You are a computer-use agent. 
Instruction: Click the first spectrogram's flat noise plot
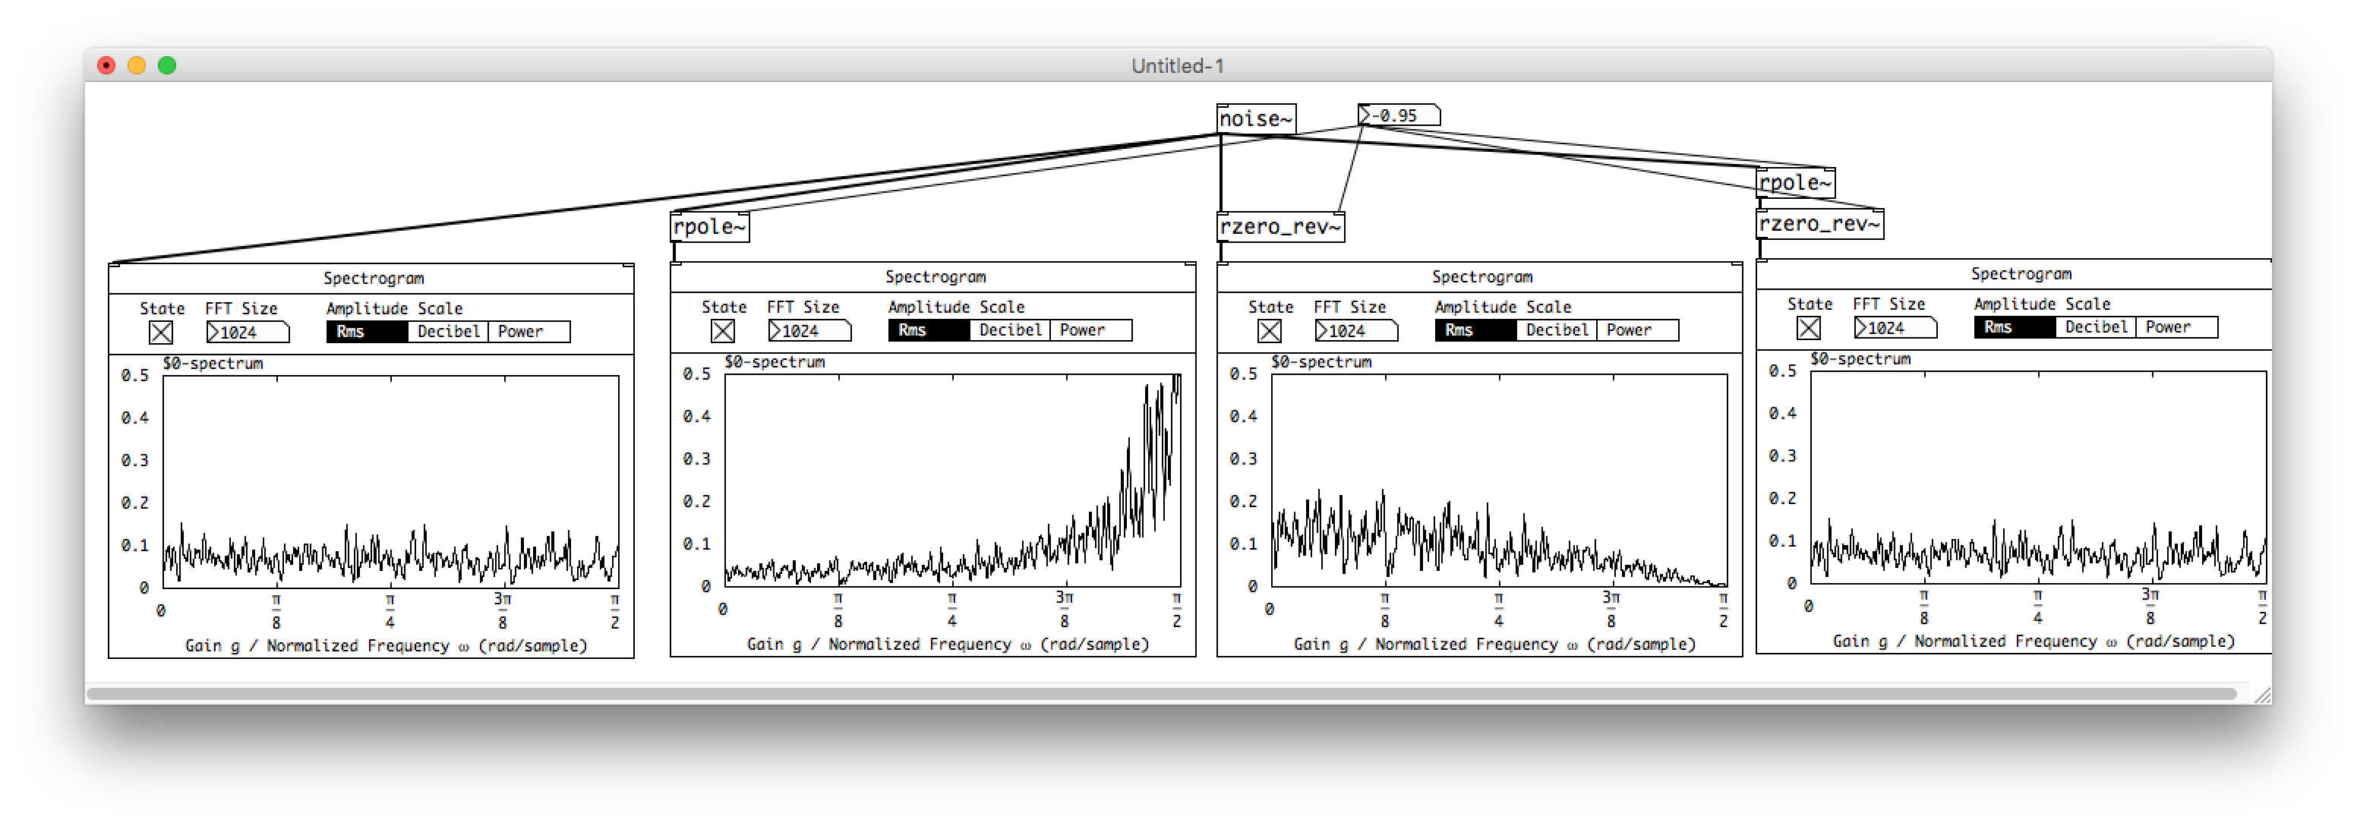391,482
